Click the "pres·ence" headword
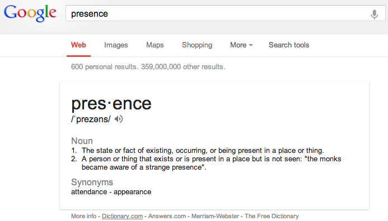Image resolution: width=388 pixels, height=221 pixels. tap(111, 104)
